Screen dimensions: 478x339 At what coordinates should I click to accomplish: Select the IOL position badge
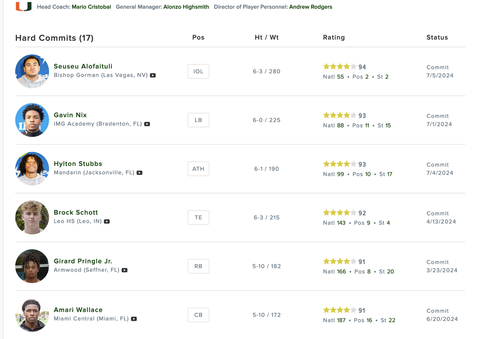pos(198,71)
